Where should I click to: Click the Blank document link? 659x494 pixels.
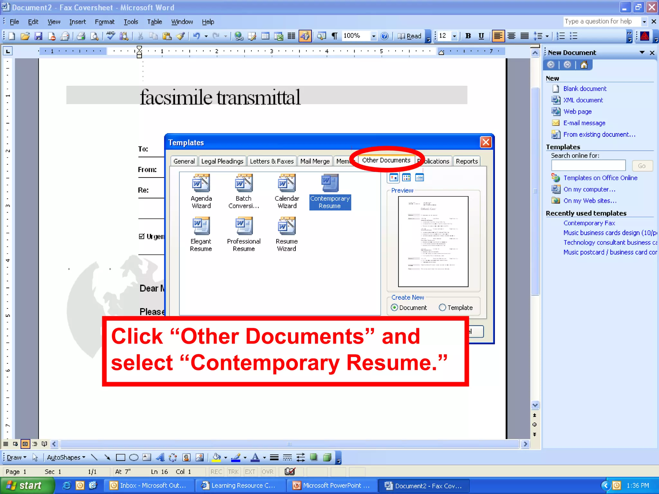(585, 89)
